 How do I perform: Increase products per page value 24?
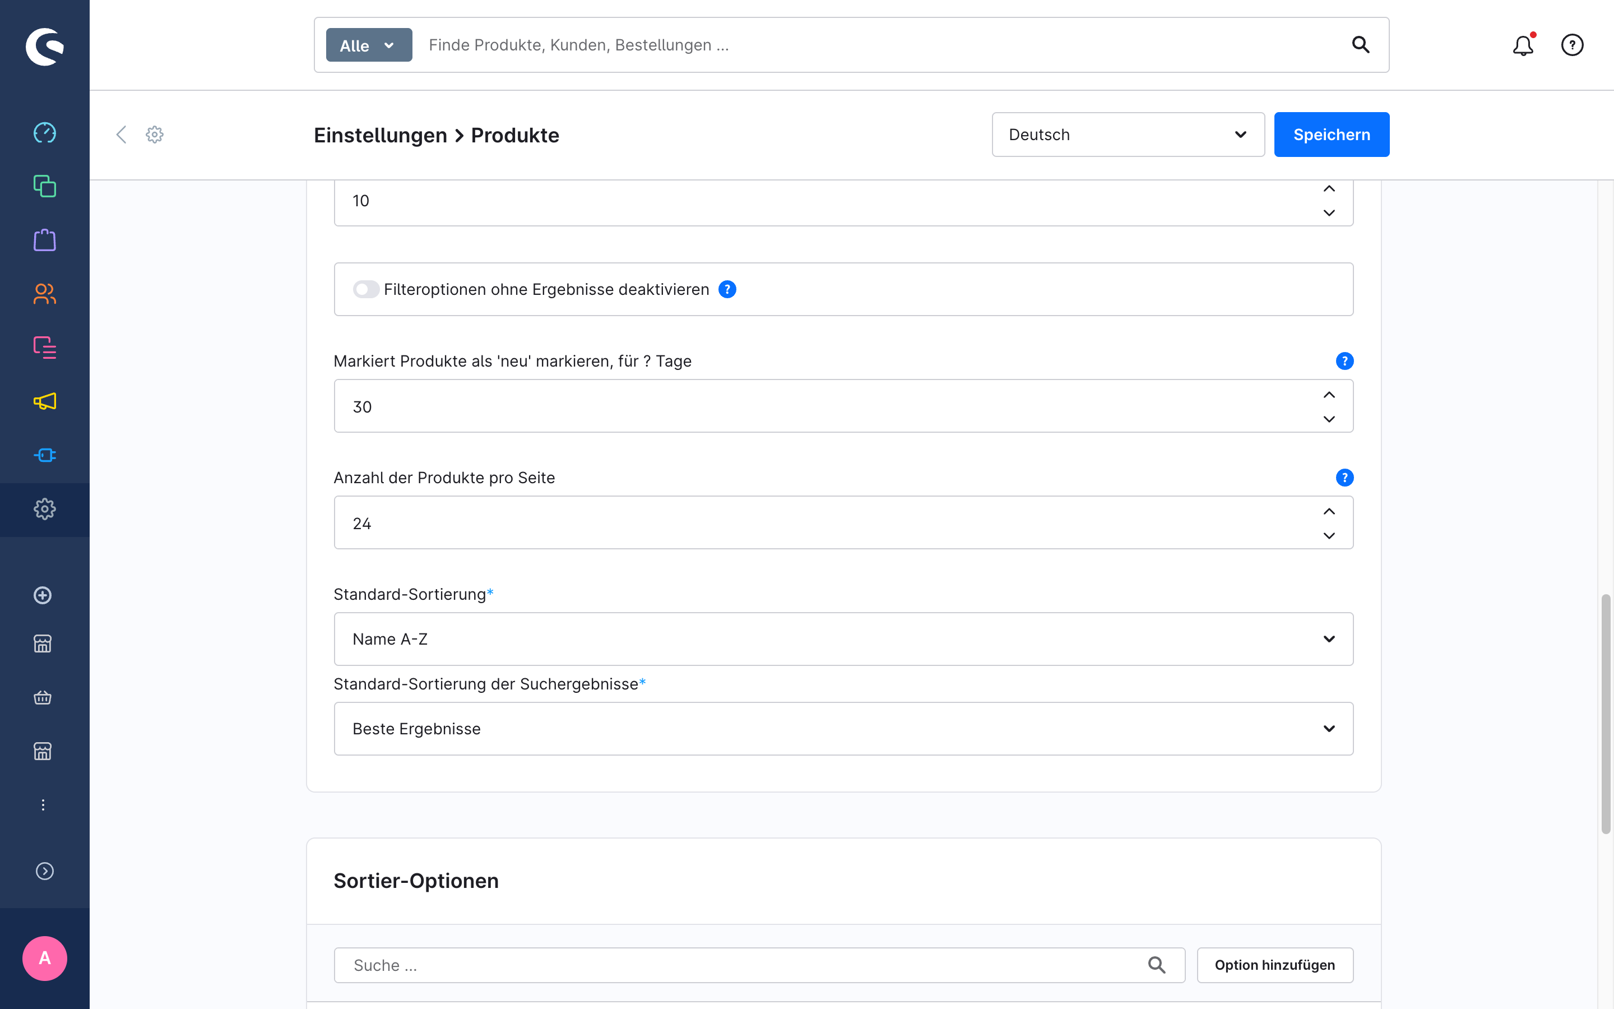[1329, 511]
